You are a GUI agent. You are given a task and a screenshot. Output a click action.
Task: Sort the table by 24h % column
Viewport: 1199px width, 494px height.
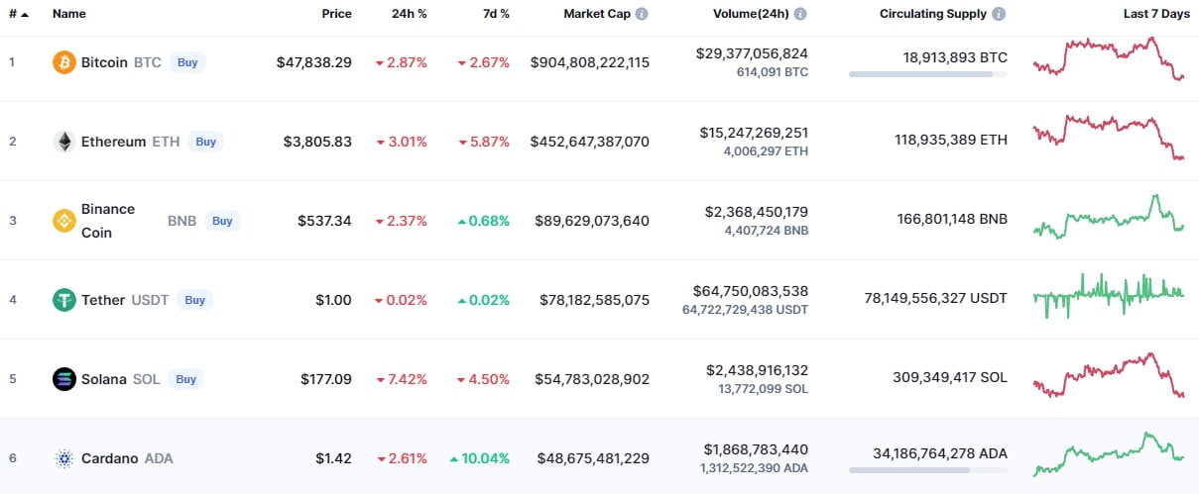[x=410, y=14]
